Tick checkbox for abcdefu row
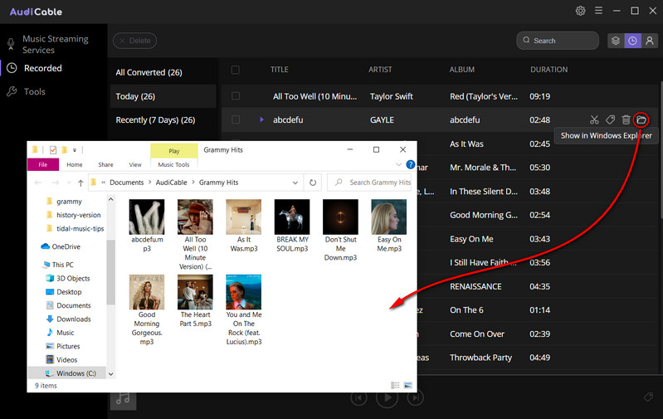Screen dimensions: 663x419 (236, 120)
